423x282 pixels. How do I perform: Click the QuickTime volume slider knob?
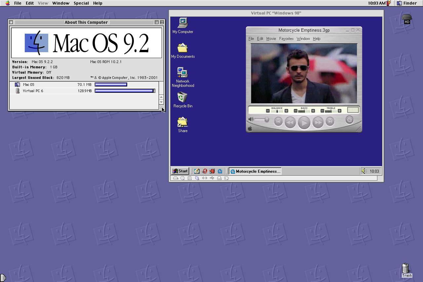[x=267, y=120]
